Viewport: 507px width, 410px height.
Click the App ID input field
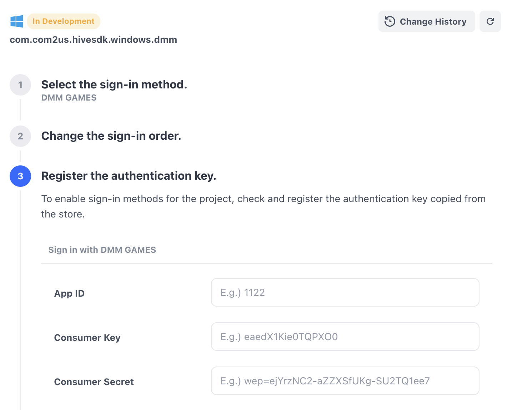point(345,292)
